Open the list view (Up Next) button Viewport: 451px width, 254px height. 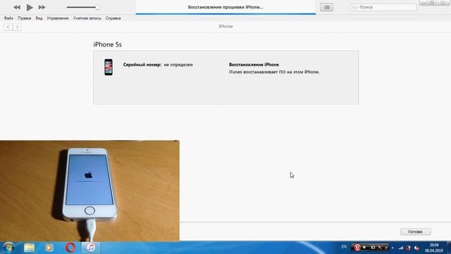pos(327,7)
